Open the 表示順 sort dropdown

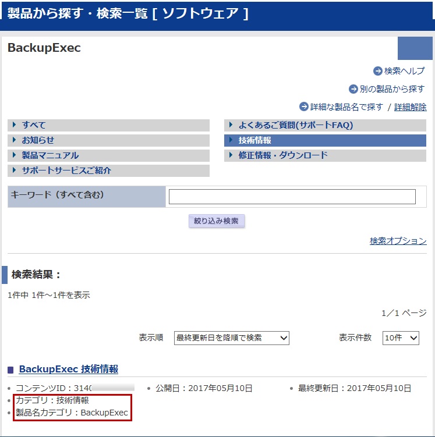[x=231, y=338]
